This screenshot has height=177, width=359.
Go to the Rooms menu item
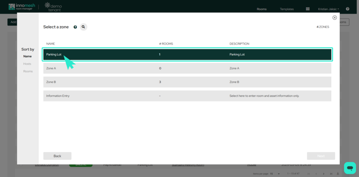click(262, 9)
